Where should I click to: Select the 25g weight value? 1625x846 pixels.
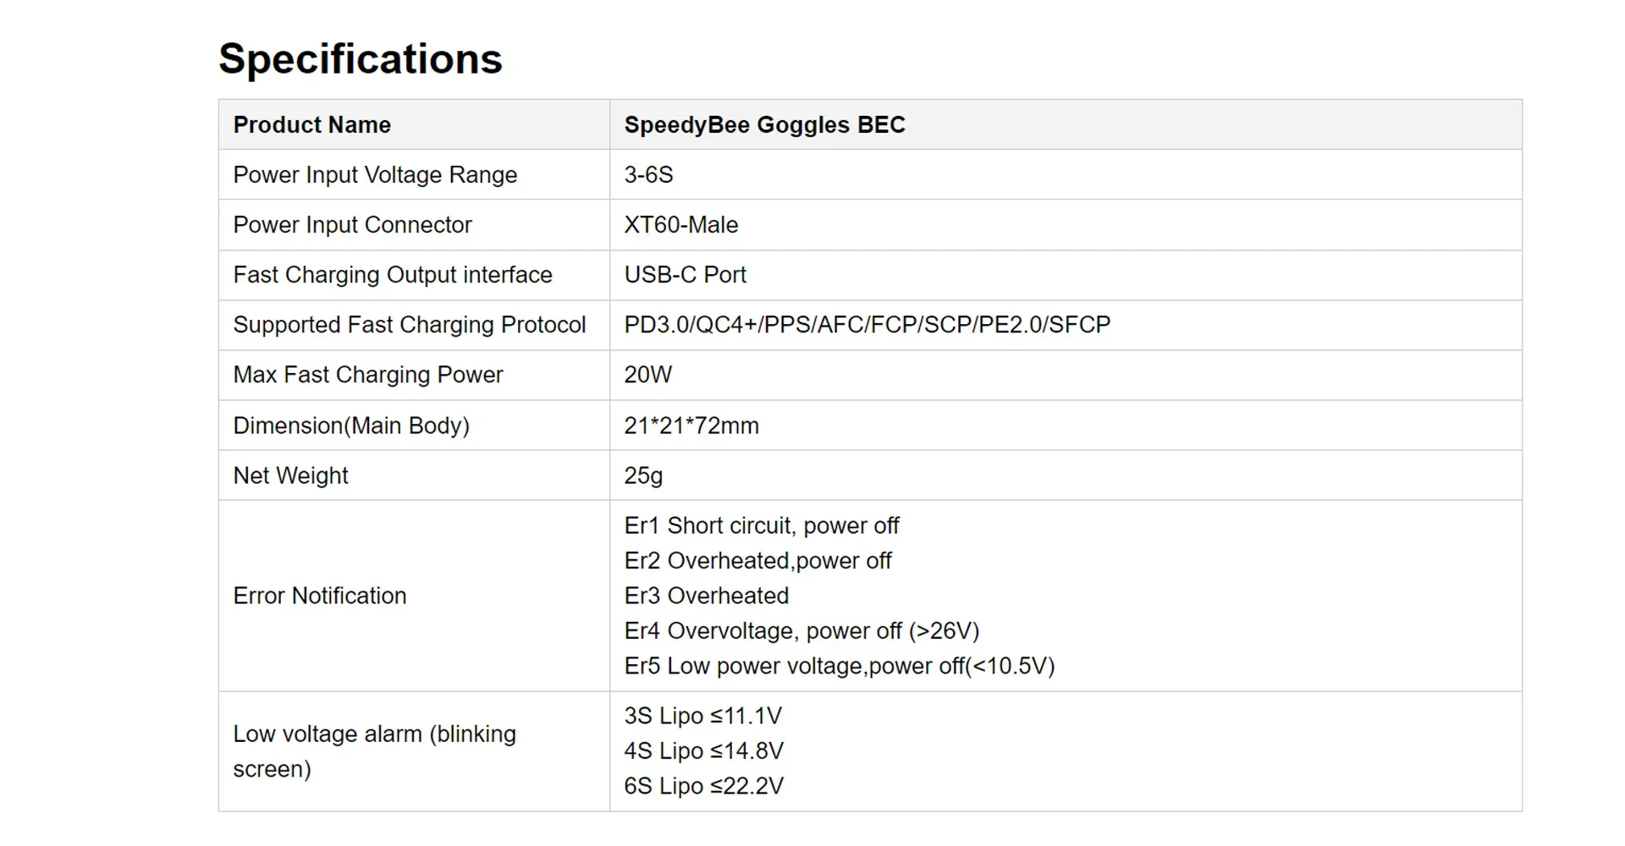643,475
